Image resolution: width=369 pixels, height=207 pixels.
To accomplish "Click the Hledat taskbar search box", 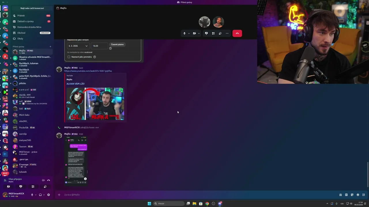I will pyautogui.click(x=169, y=204).
